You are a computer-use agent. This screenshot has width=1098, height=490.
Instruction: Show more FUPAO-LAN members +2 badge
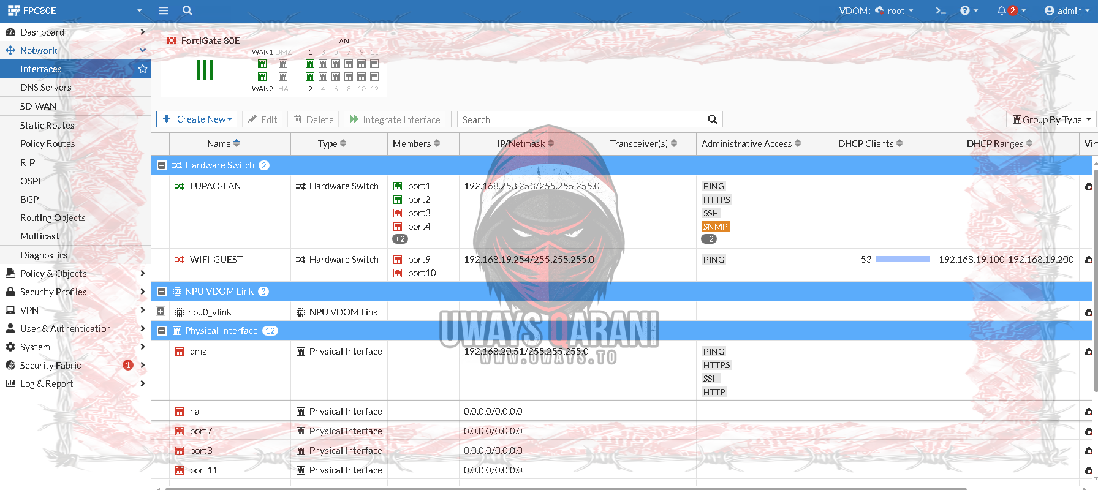point(400,239)
